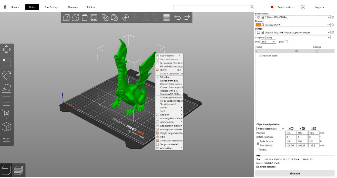Image resolution: width=337 pixels, height=178 pixels.
Task: Click the Paste icon in top toolbar
Action: click(114, 18)
